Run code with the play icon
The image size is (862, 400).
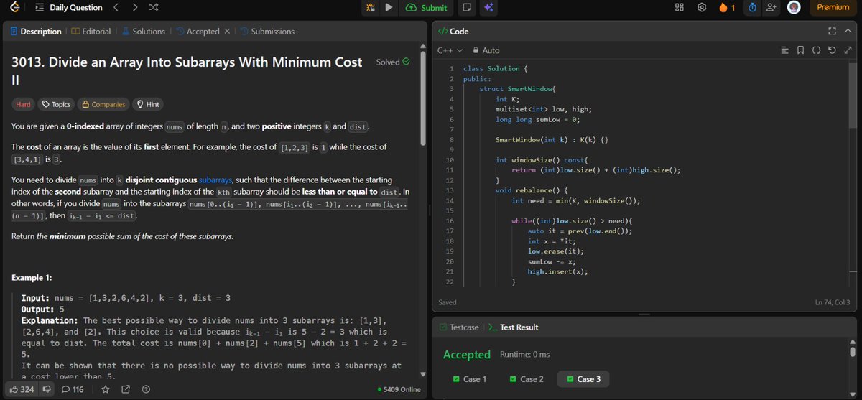click(x=388, y=8)
